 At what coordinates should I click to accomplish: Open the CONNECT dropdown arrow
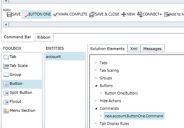click(161, 14)
